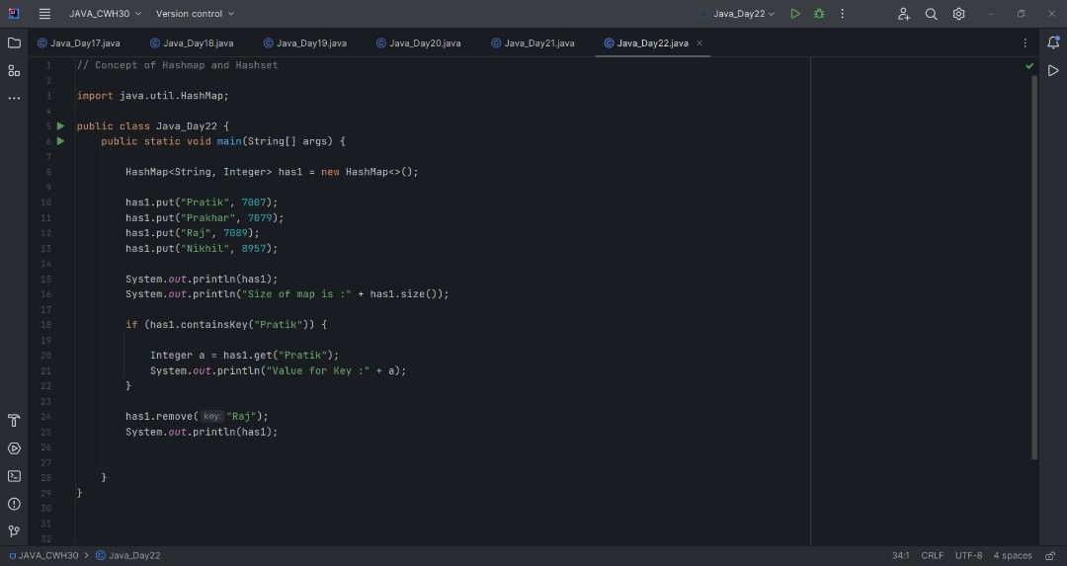Screen dimensions: 1067x566
Task: Run Java_Day22 with the green play button
Action: click(x=794, y=14)
